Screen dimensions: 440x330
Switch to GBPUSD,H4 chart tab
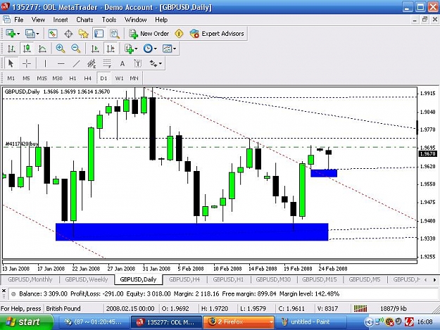pos(184,279)
